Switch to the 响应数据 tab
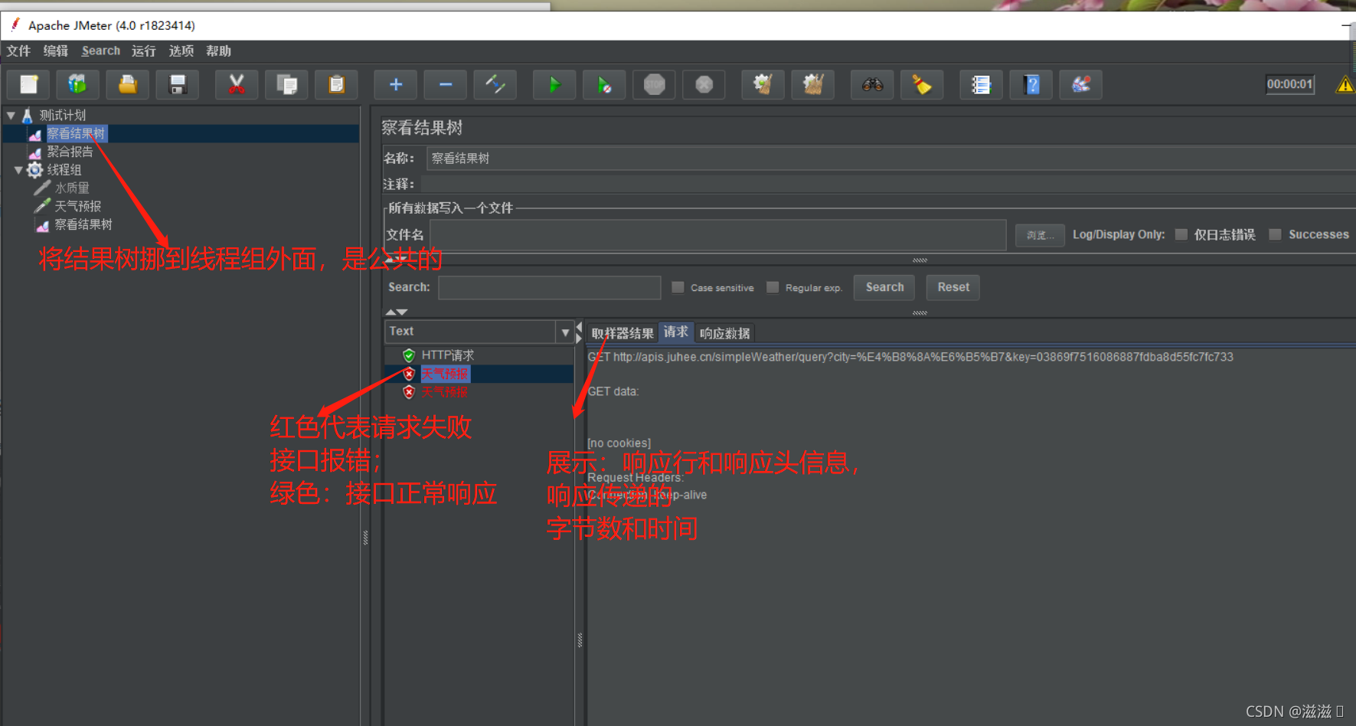This screenshot has height=726, width=1356. (724, 333)
